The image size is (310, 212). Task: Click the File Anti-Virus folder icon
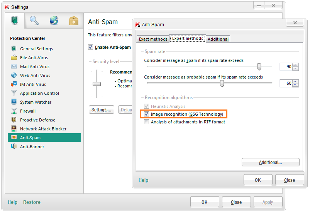14,58
